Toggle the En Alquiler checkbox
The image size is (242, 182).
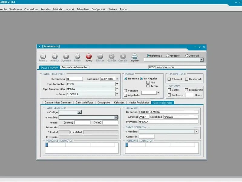coord(142,79)
